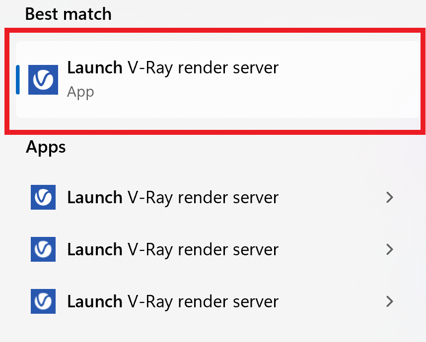Click bold Launch in the second Apps entry
Image resolution: width=426 pixels, height=342 pixels.
coord(94,249)
